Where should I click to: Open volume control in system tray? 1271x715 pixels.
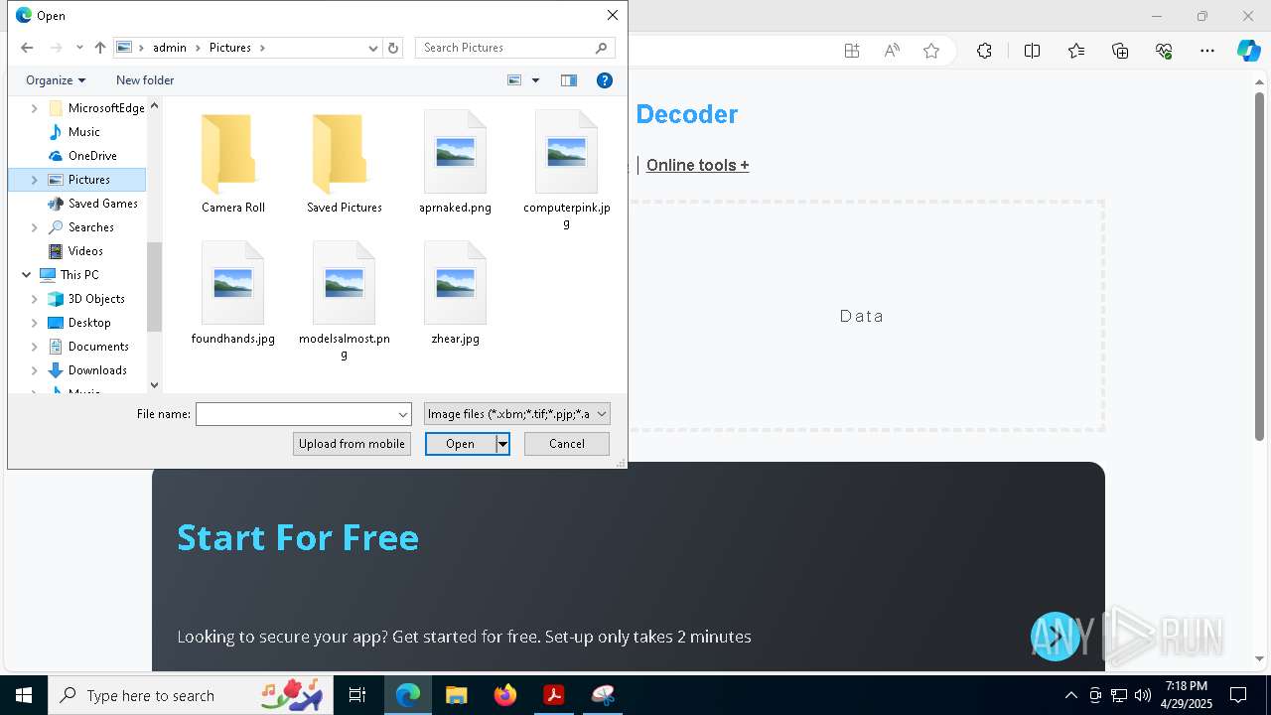1142,695
